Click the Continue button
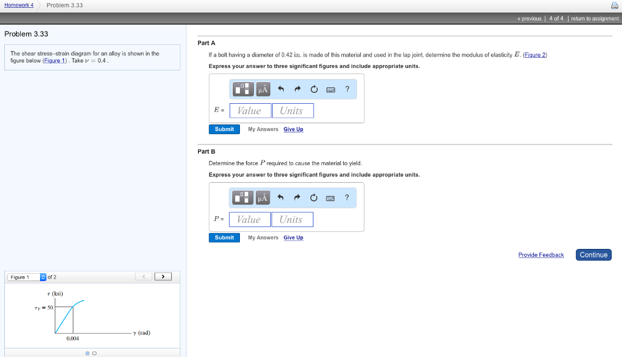This screenshot has width=622, height=357. [x=593, y=254]
